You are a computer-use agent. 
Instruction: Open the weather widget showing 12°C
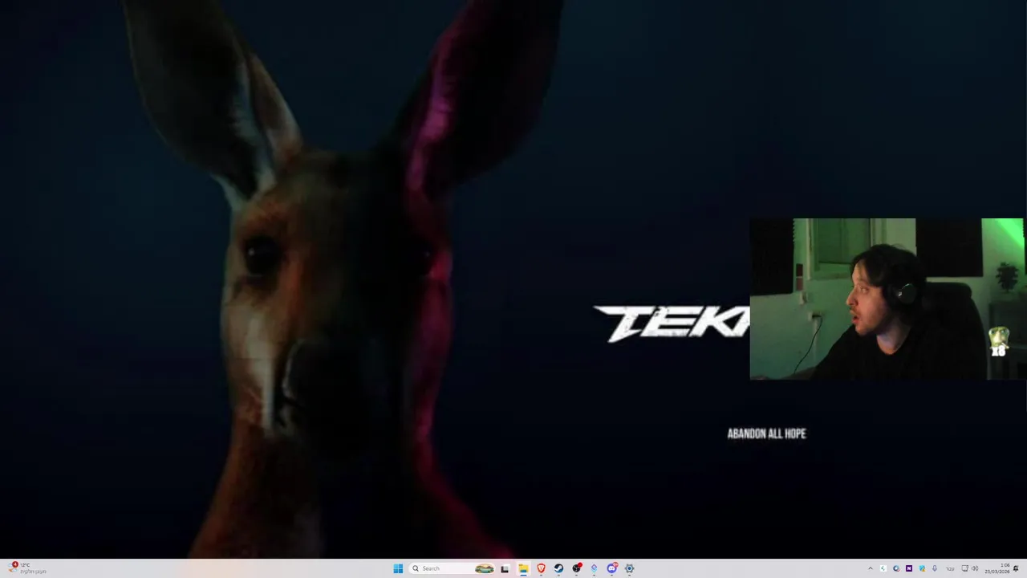26,568
